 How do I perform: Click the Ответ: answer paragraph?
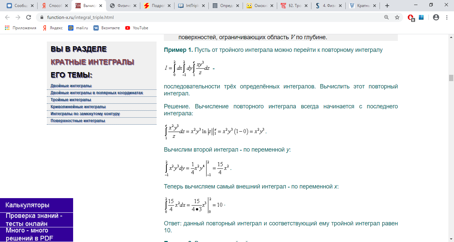click(281, 227)
